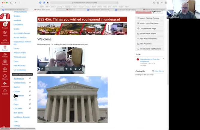Toggle visibility eye for Rubrics link
The height and width of the screenshot is (130, 200).
pos(30,87)
